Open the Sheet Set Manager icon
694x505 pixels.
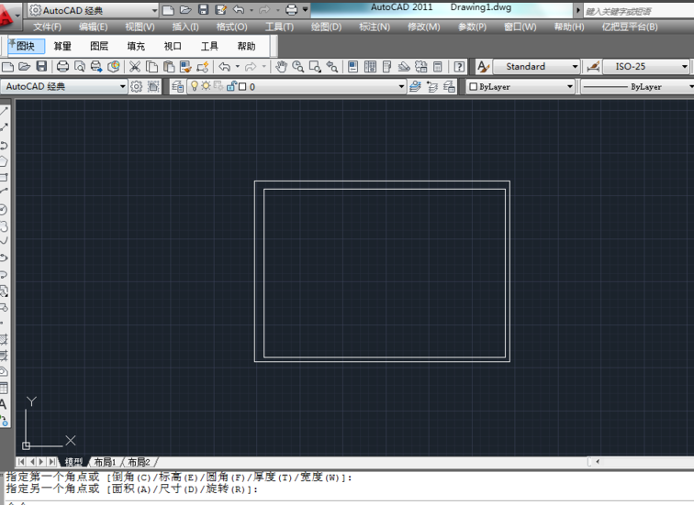point(404,67)
